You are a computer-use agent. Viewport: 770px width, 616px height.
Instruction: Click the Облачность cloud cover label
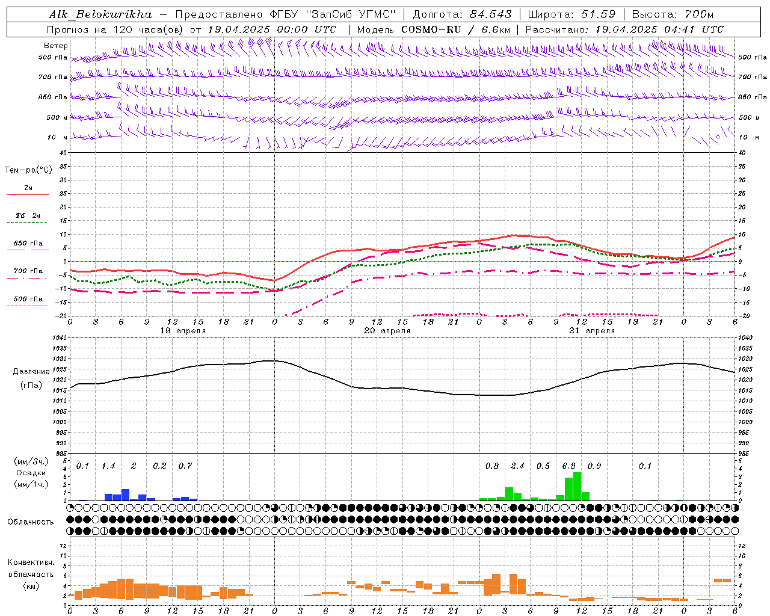tap(31, 522)
